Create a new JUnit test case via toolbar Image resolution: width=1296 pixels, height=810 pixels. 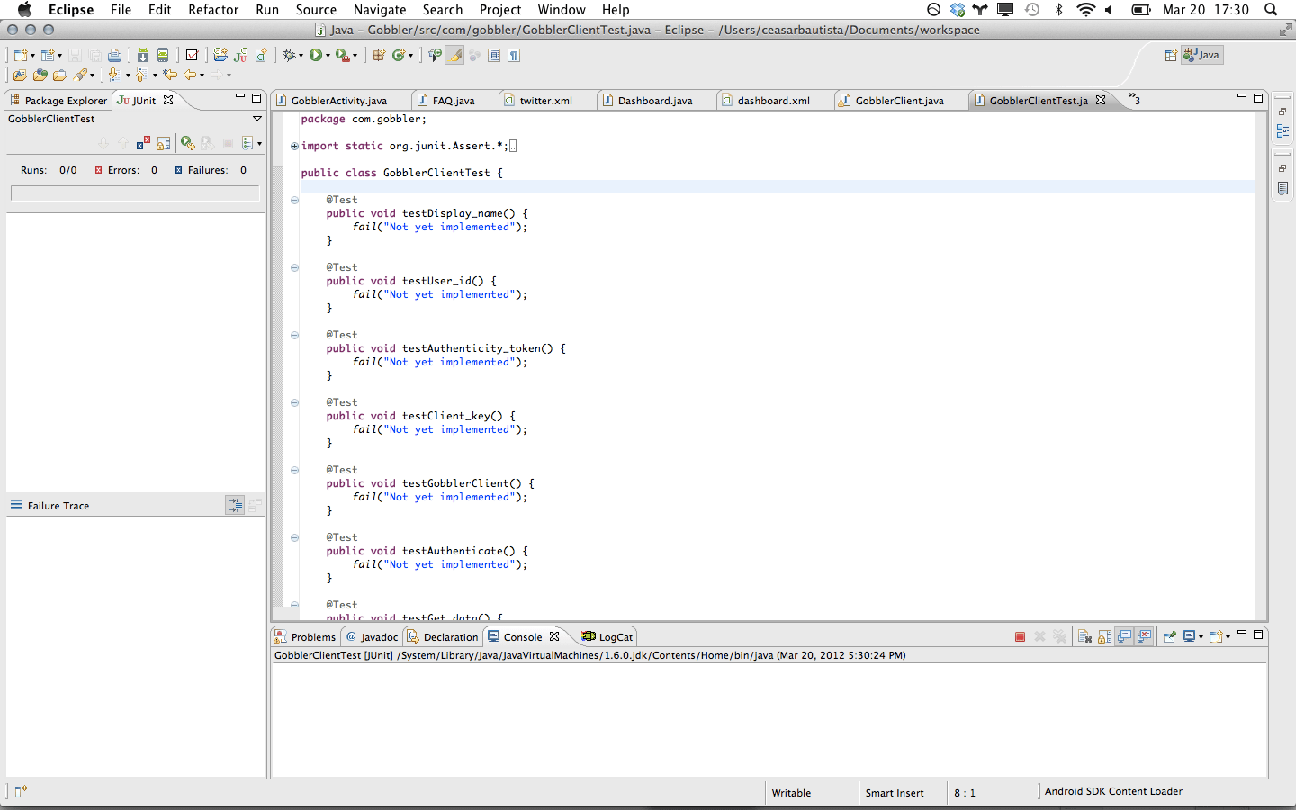pyautogui.click(x=238, y=54)
